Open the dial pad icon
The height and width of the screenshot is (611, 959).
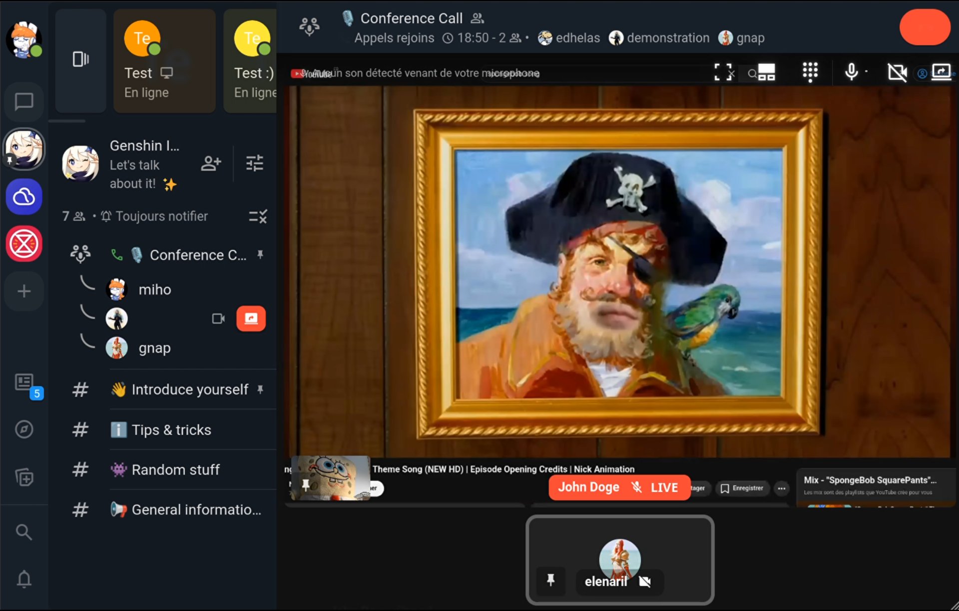[x=810, y=72]
